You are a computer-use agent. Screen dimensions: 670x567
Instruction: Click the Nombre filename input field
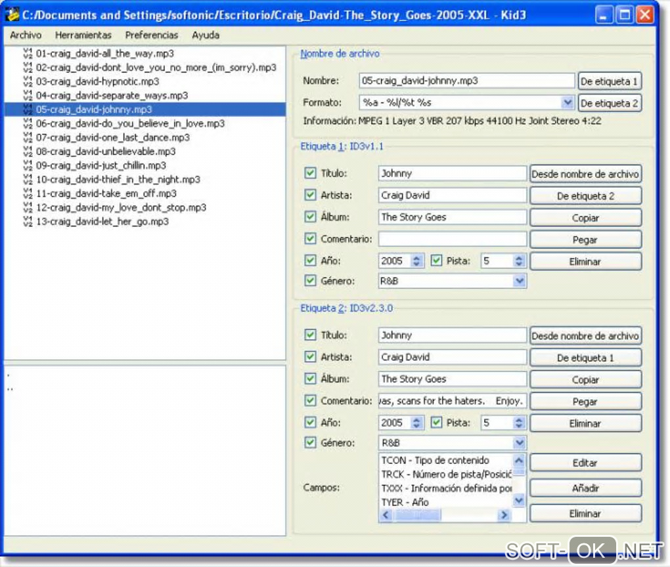[466, 81]
